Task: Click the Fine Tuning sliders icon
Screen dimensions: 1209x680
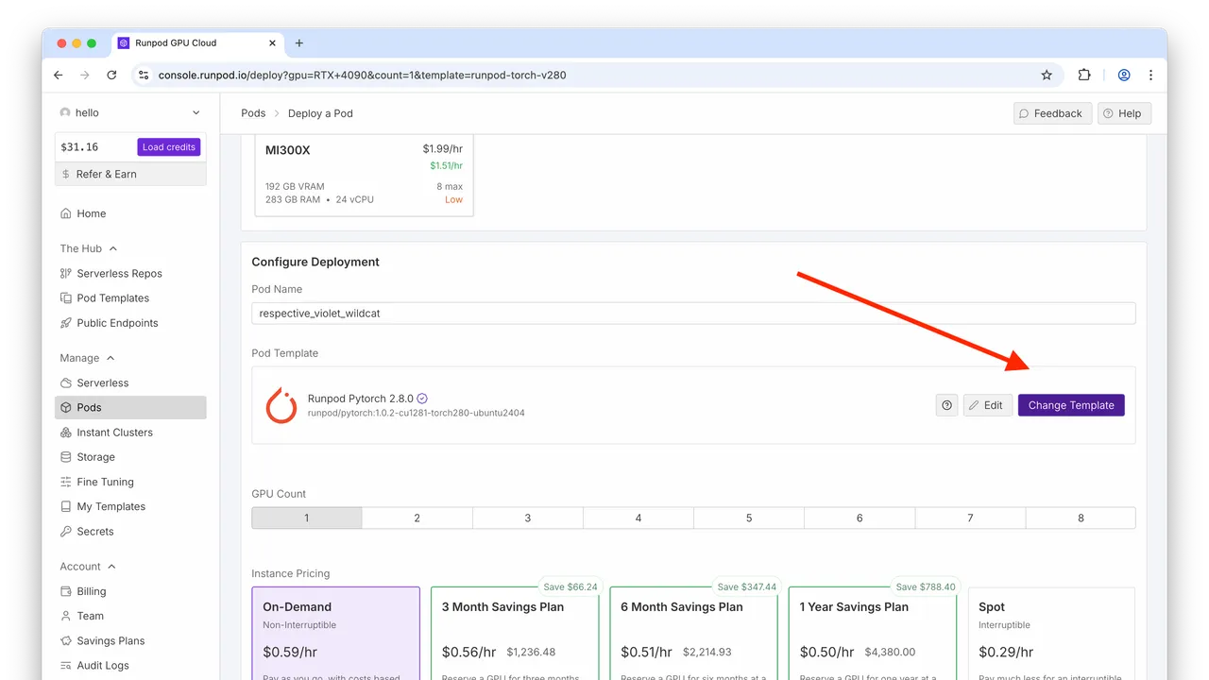Action: [65, 482]
